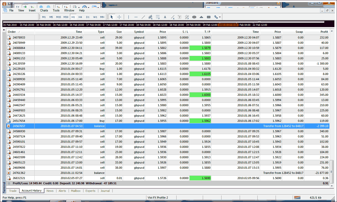Click the connection status bars icon
The image size is (337, 202).
297,198
